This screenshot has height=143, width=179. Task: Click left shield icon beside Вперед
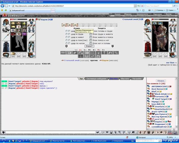pyautogui.click(x=67, y=46)
